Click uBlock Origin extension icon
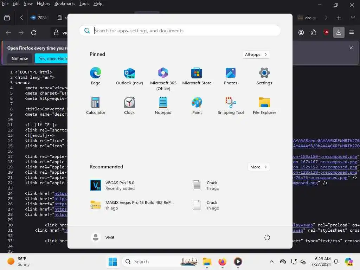Viewport: 360px width, 270px height. point(326,32)
